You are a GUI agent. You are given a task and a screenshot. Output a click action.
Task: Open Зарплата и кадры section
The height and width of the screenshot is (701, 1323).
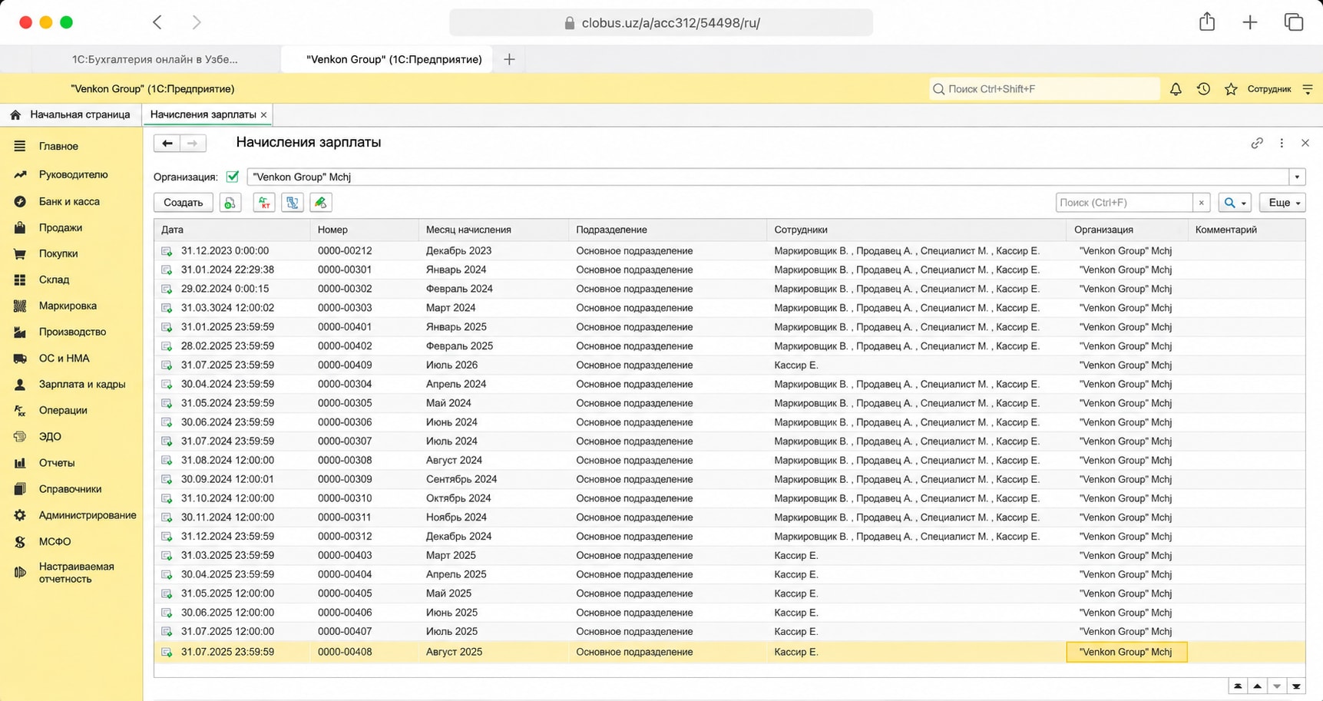(x=81, y=384)
